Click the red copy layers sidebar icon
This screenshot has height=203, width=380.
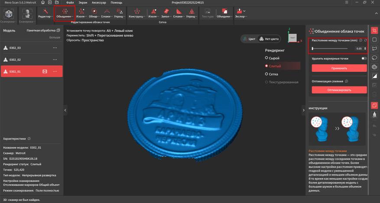(374, 105)
